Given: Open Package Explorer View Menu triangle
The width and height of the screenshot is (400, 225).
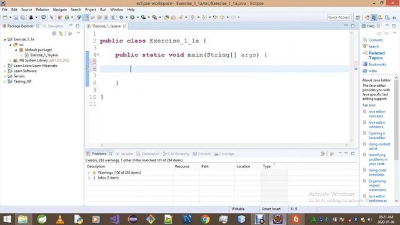Looking at the screenshot, I should [78, 33].
